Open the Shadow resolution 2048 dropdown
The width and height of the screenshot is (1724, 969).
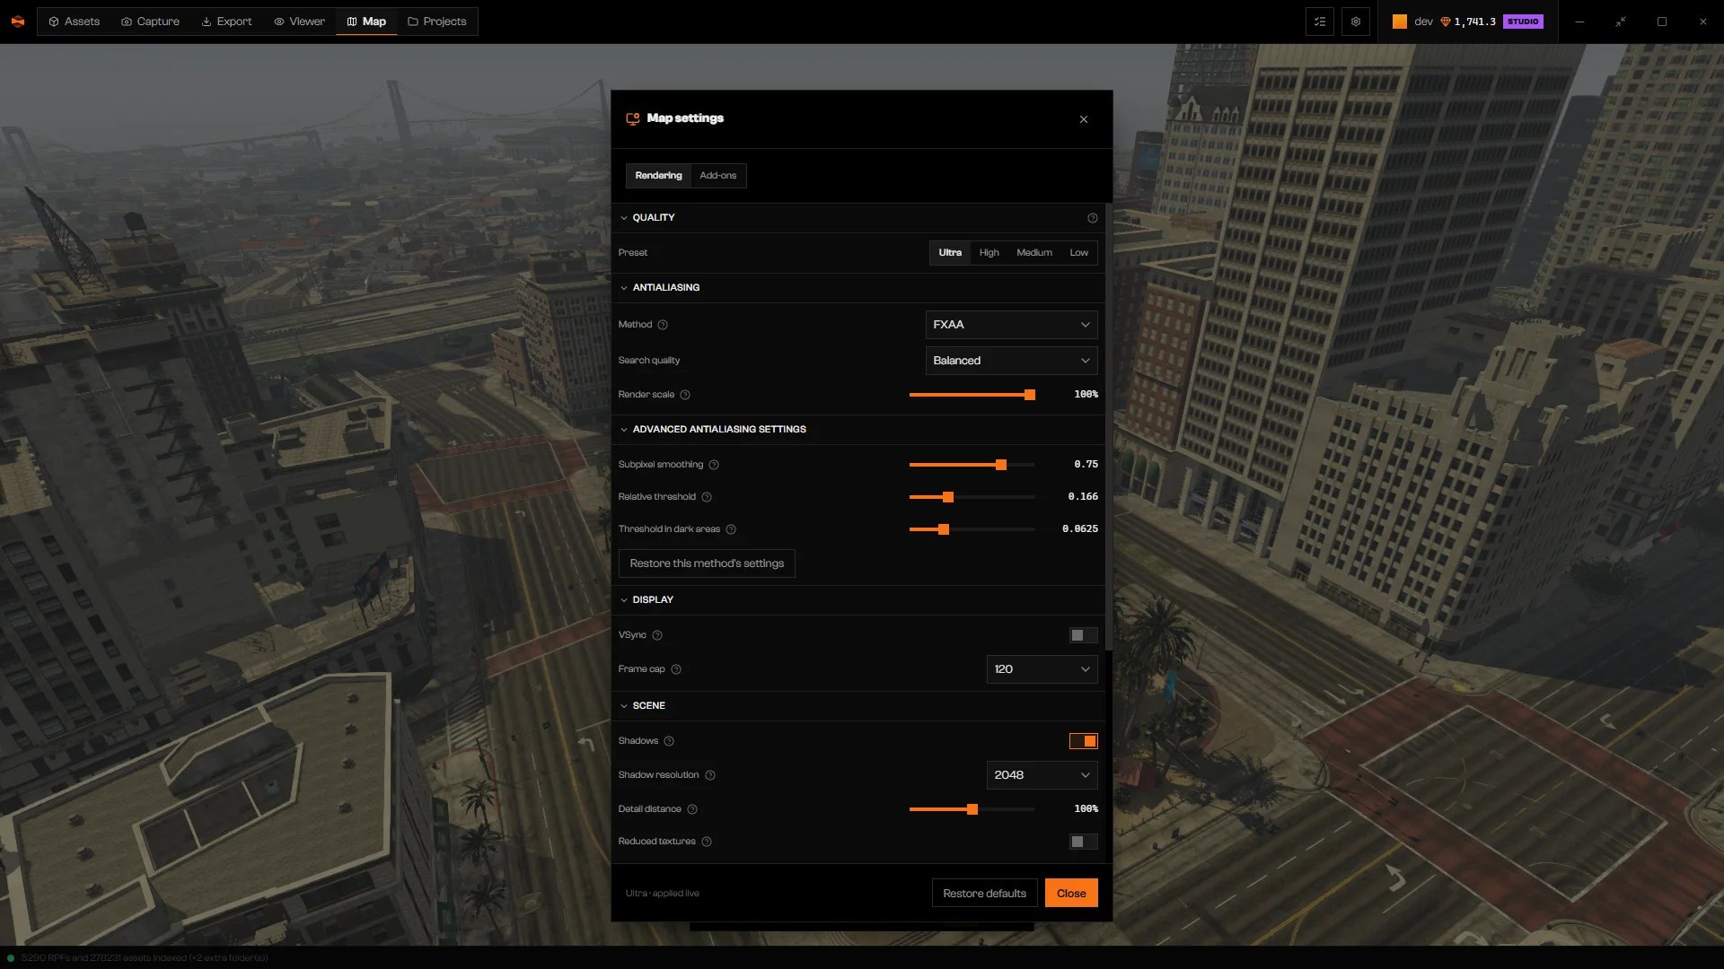click(x=1042, y=775)
